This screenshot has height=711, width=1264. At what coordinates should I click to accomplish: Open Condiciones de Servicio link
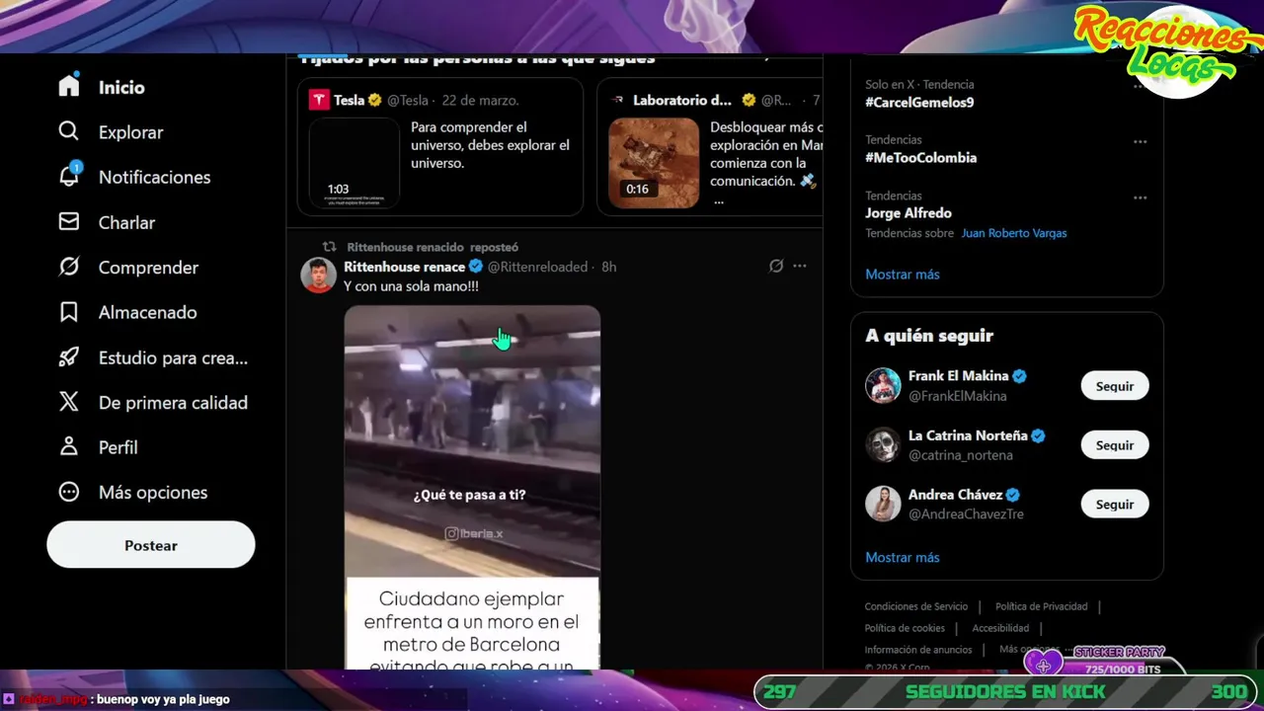916,606
